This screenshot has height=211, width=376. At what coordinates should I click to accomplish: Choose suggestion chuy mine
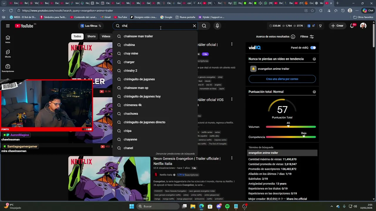click(155, 53)
